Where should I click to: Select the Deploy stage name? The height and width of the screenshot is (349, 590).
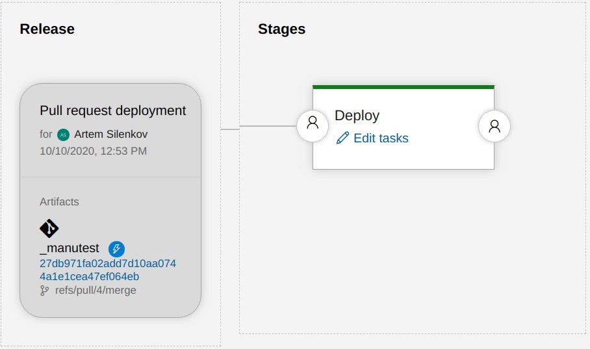(357, 115)
